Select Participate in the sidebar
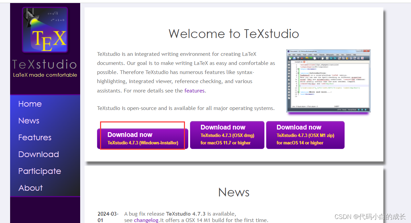The width and height of the screenshot is (411, 223). (x=39, y=171)
